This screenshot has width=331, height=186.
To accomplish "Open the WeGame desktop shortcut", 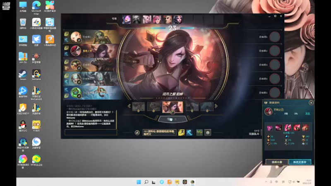I will pyautogui.click(x=36, y=75).
